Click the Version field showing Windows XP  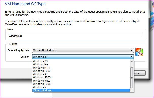(83, 57)
